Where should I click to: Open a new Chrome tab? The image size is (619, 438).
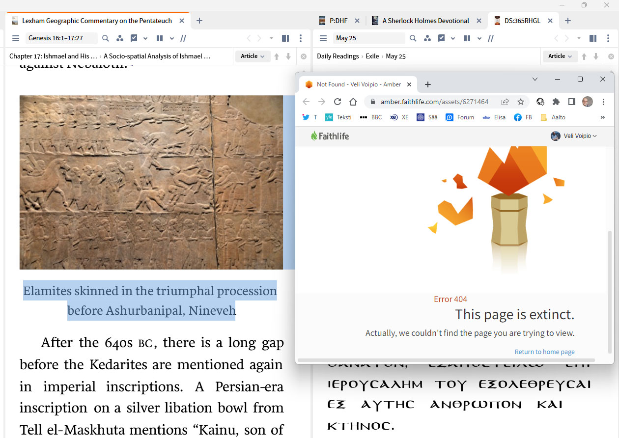(x=428, y=84)
